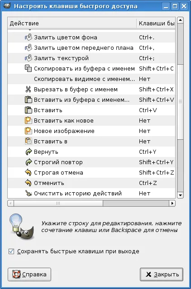
Task: Open help with the Справка button
Action: (x=29, y=275)
